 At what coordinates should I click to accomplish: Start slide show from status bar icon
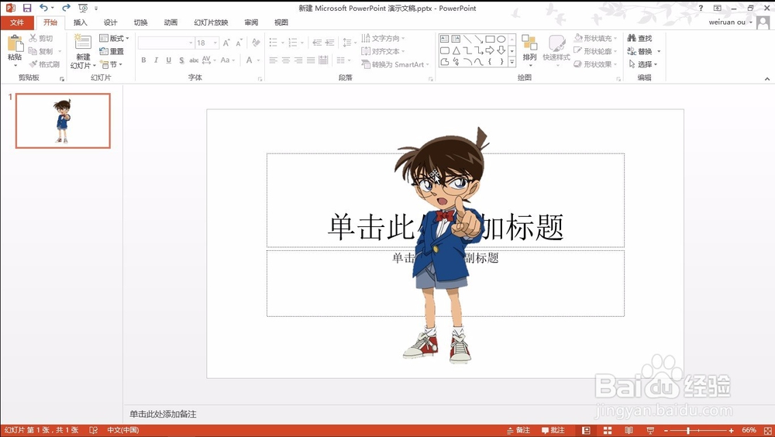650,431
